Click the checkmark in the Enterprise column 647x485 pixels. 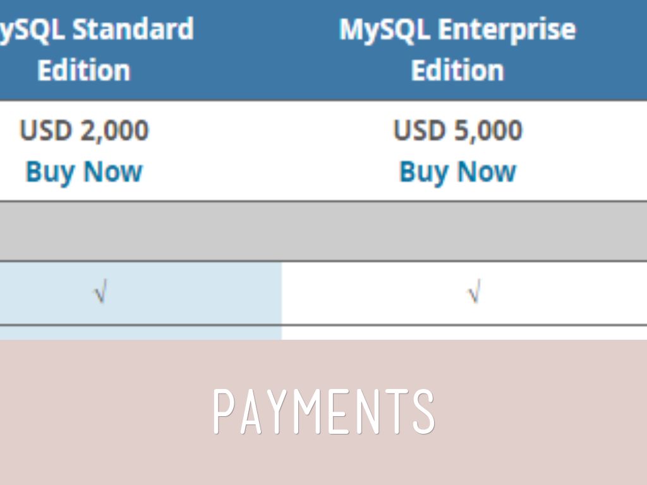(473, 294)
